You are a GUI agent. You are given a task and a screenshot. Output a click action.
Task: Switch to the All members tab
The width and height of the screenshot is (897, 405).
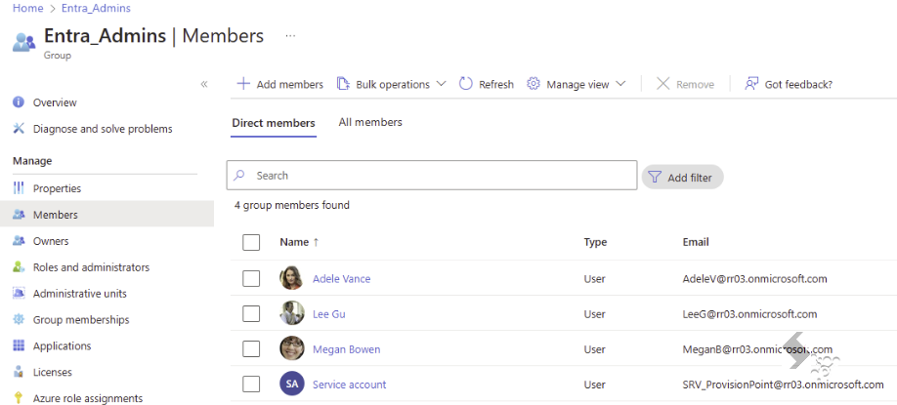tap(370, 122)
